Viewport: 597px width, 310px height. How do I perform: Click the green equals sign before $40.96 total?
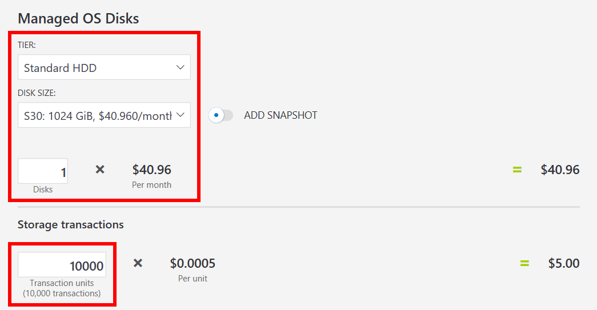[x=517, y=170]
